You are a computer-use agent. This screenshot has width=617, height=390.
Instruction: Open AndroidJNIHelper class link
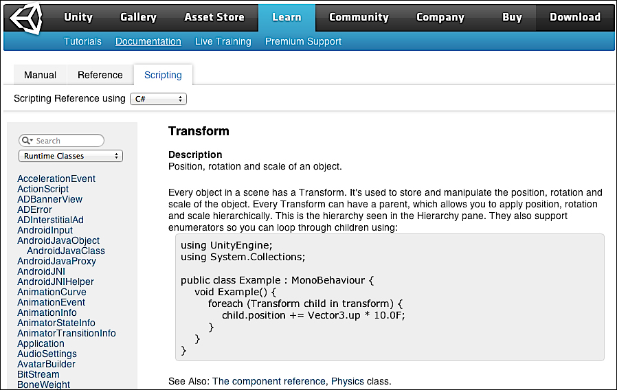point(56,282)
